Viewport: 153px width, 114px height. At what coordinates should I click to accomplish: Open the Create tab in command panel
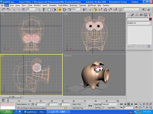(x=128, y=14)
